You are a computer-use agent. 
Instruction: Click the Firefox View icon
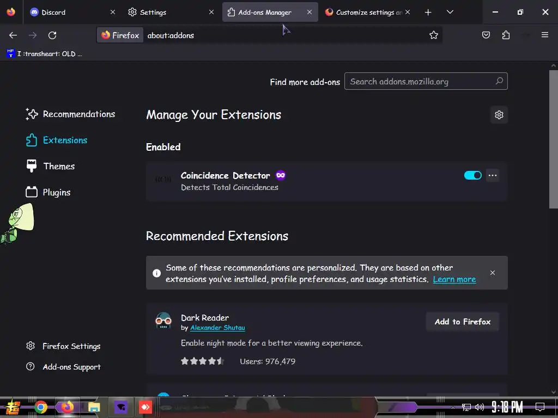pyautogui.click(x=11, y=12)
